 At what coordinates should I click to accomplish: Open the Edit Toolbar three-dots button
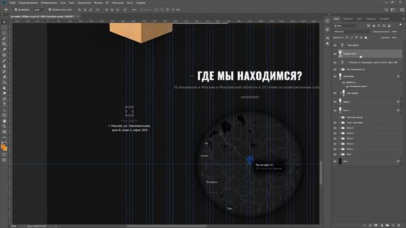(4, 137)
